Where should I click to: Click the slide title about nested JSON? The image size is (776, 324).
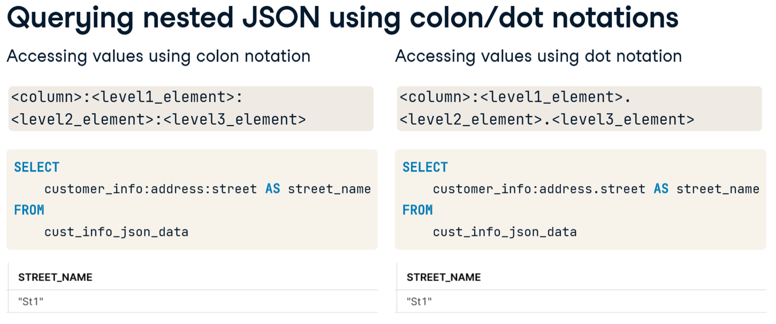[343, 18]
